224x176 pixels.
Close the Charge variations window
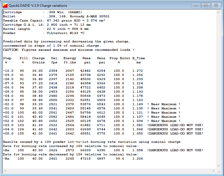pos(216,5)
